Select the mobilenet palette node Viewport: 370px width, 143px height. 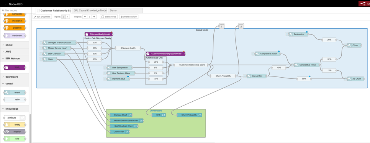pyautogui.click(x=15, y=21)
